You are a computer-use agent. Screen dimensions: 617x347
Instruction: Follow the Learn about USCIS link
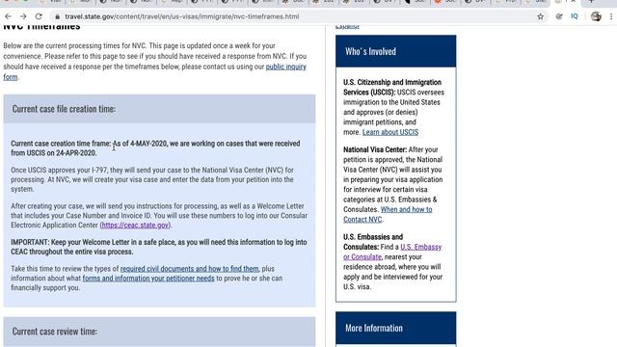pyautogui.click(x=390, y=132)
